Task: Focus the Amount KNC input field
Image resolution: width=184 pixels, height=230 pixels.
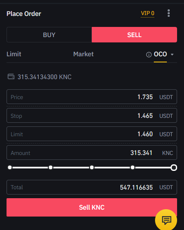Action: coord(92,153)
